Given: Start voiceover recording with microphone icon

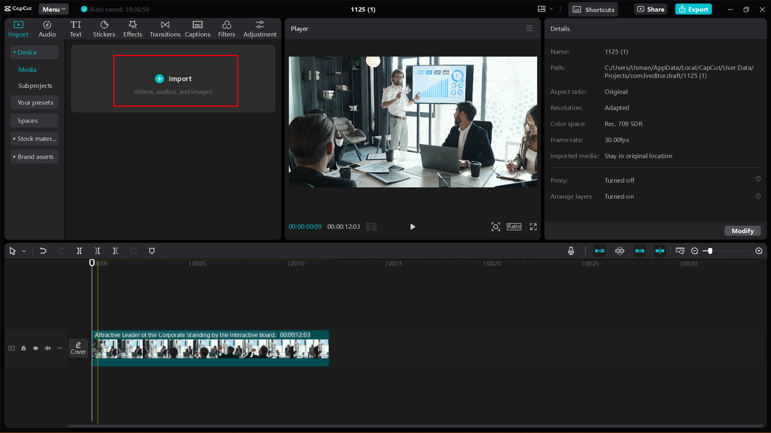Looking at the screenshot, I should [x=571, y=251].
